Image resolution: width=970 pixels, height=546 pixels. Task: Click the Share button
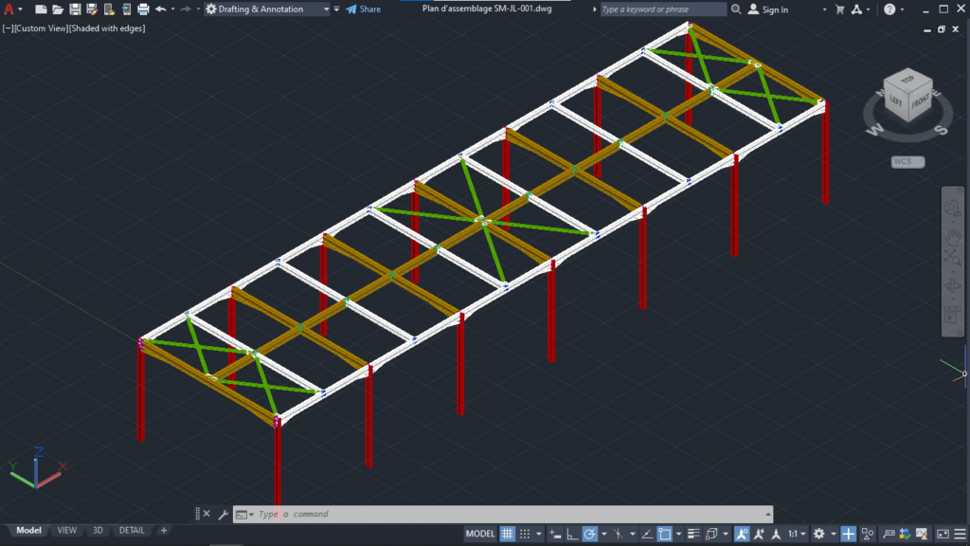pyautogui.click(x=363, y=9)
